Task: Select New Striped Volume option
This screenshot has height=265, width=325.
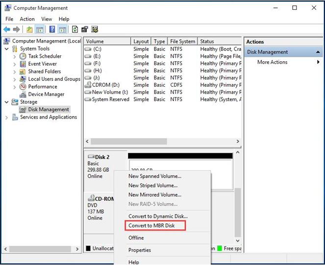Action: pyautogui.click(x=153, y=186)
